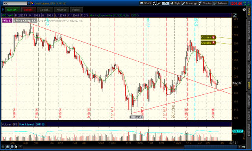Viewport: 252px width, 151px height.
Task: Click the /GC symbol input field
Action: (x=15, y=4)
